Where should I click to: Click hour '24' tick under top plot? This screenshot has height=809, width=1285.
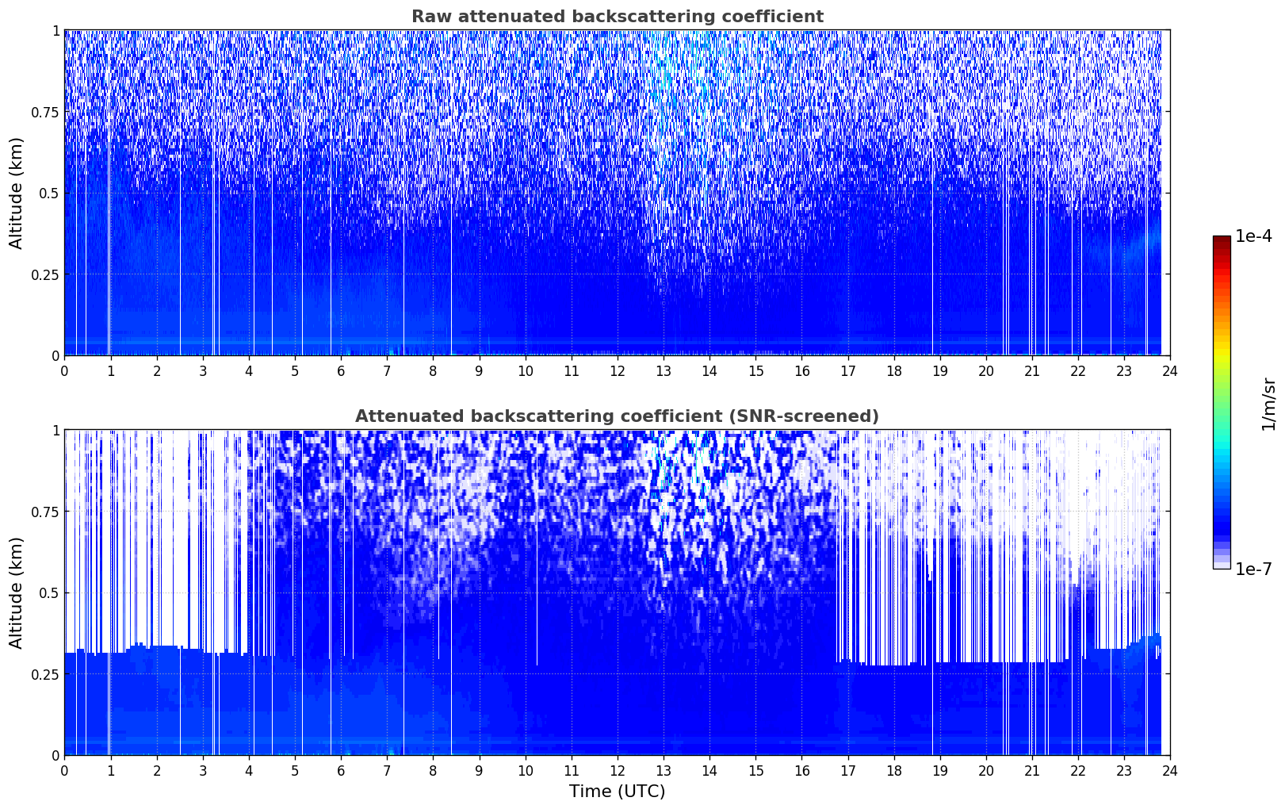click(1170, 370)
